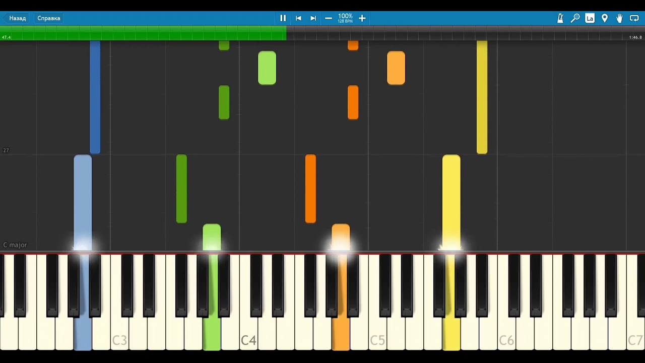Go back with the Назад button
Image resolution: width=645 pixels, height=363 pixels.
(x=16, y=18)
